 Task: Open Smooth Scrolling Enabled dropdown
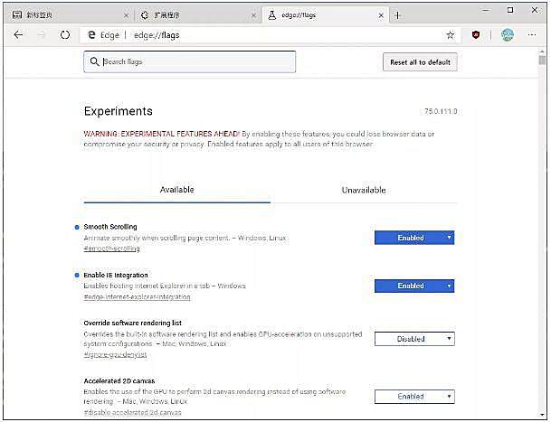click(x=414, y=238)
